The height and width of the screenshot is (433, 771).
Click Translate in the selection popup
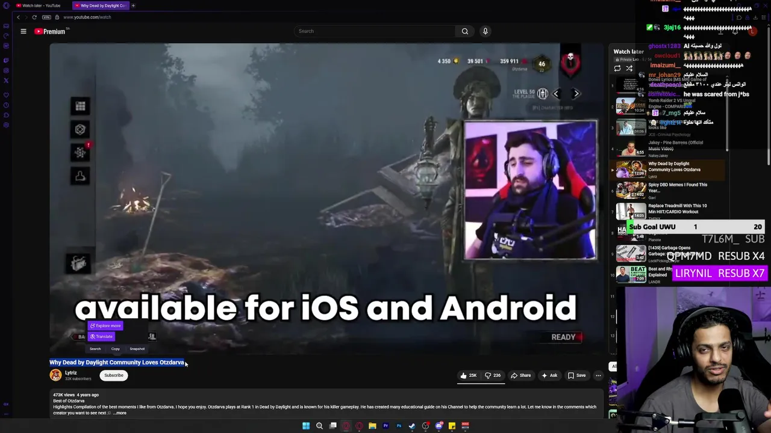coord(101,337)
